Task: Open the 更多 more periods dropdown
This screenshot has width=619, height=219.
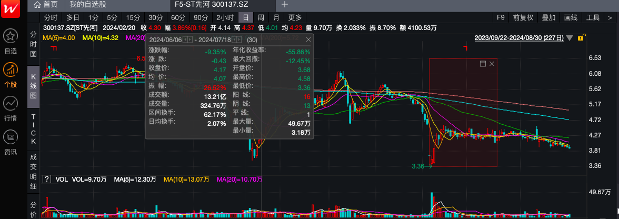Action: tap(295, 17)
